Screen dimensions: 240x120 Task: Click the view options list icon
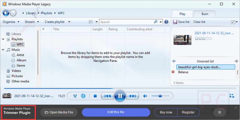[x=91, y=22]
